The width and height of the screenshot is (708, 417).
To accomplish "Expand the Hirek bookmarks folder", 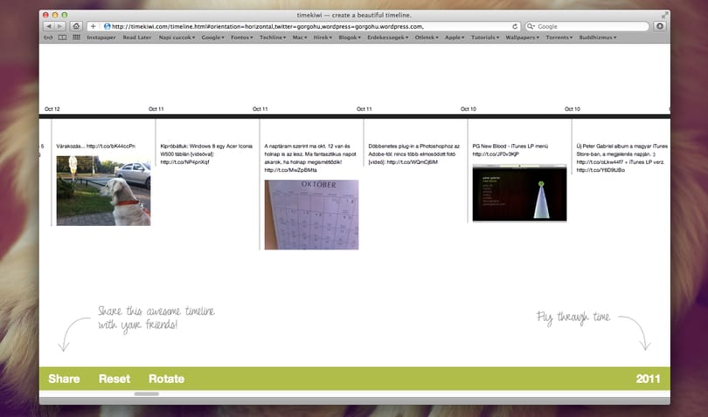I will 323,38.
